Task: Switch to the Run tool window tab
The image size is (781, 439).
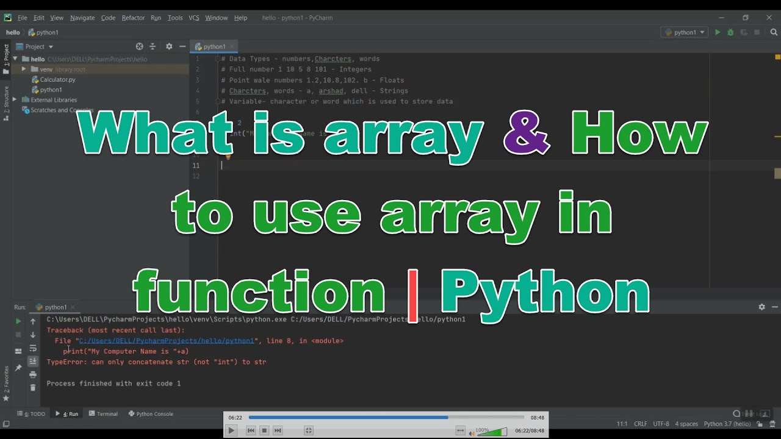Action: click(67, 414)
